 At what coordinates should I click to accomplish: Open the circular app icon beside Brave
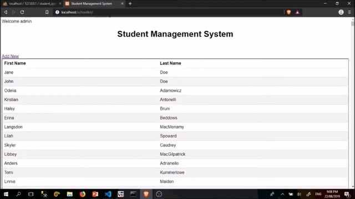coord(159,194)
